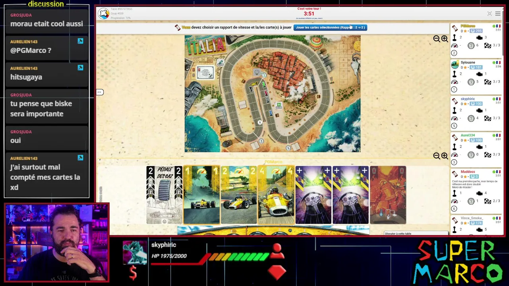Image resolution: width=509 pixels, height=286 pixels.
Task: Click Maddoss's turn order number 6
Action: (x=454, y=209)
